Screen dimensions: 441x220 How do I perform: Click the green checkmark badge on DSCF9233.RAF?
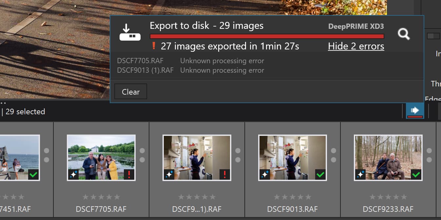[416, 175]
